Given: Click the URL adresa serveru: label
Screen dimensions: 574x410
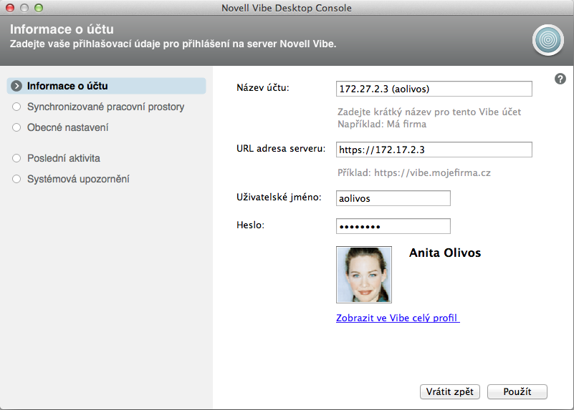Looking at the screenshot, I should coord(281,149).
